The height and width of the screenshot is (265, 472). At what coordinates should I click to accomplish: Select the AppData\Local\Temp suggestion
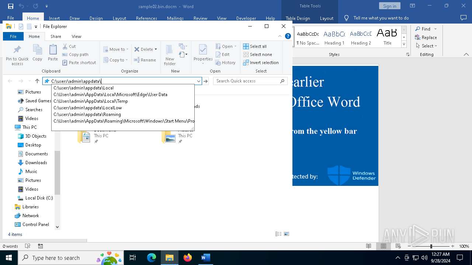pyautogui.click(x=123, y=101)
